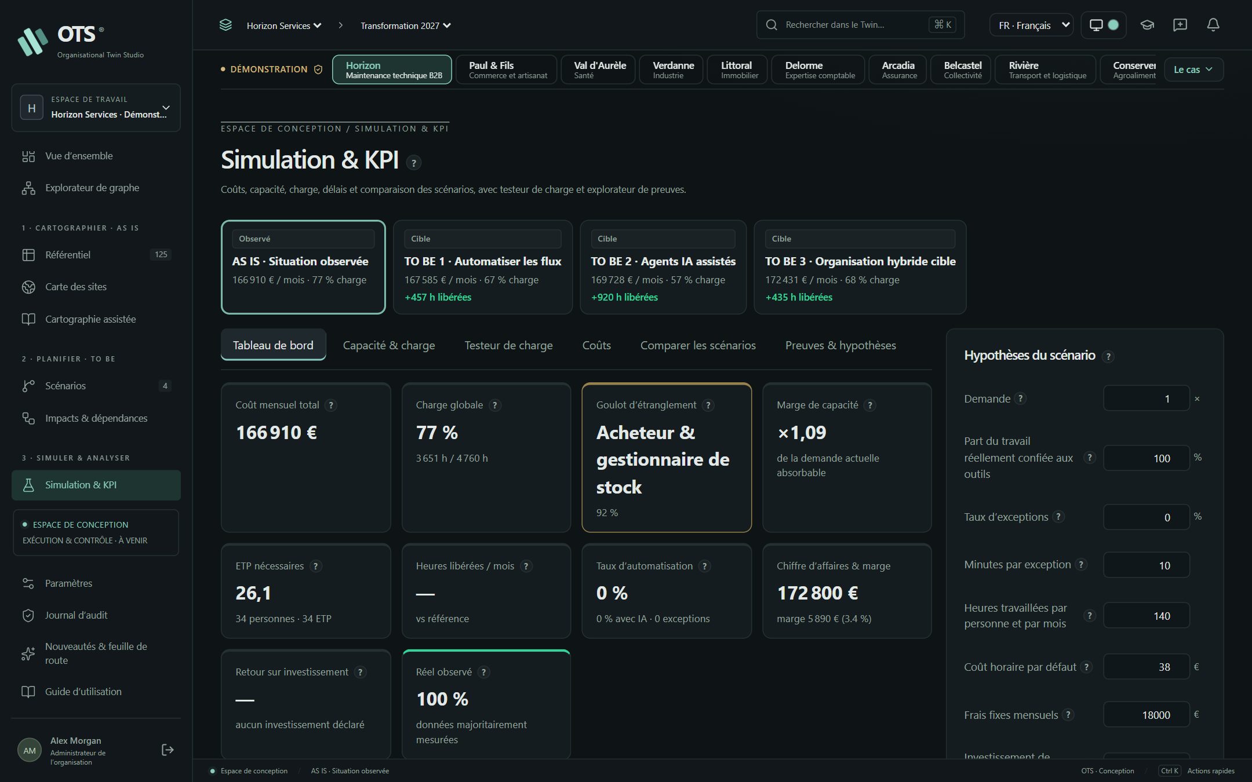This screenshot has width=1252, height=782.
Task: Show help for Marge de capacité
Action: tap(869, 405)
